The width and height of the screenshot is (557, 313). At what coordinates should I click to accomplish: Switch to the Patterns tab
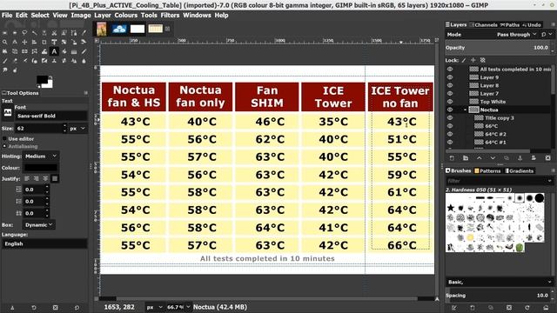tap(487, 170)
